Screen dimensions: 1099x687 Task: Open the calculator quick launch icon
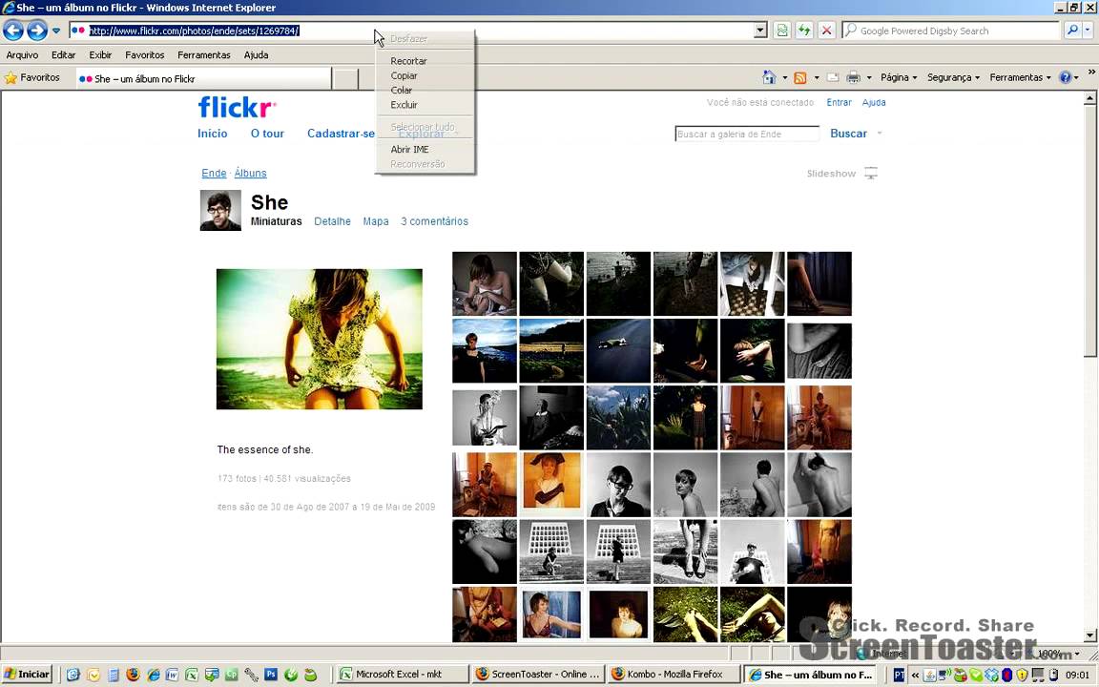(113, 675)
